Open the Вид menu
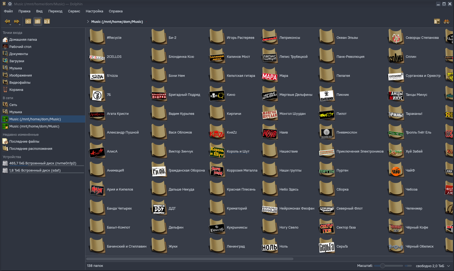The image size is (454, 271). tap(39, 11)
